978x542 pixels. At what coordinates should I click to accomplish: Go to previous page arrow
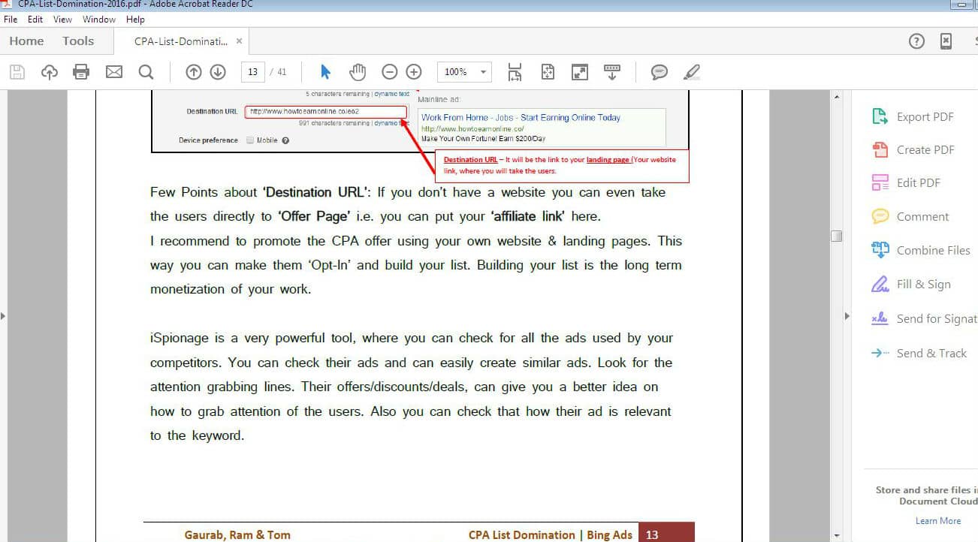(193, 72)
